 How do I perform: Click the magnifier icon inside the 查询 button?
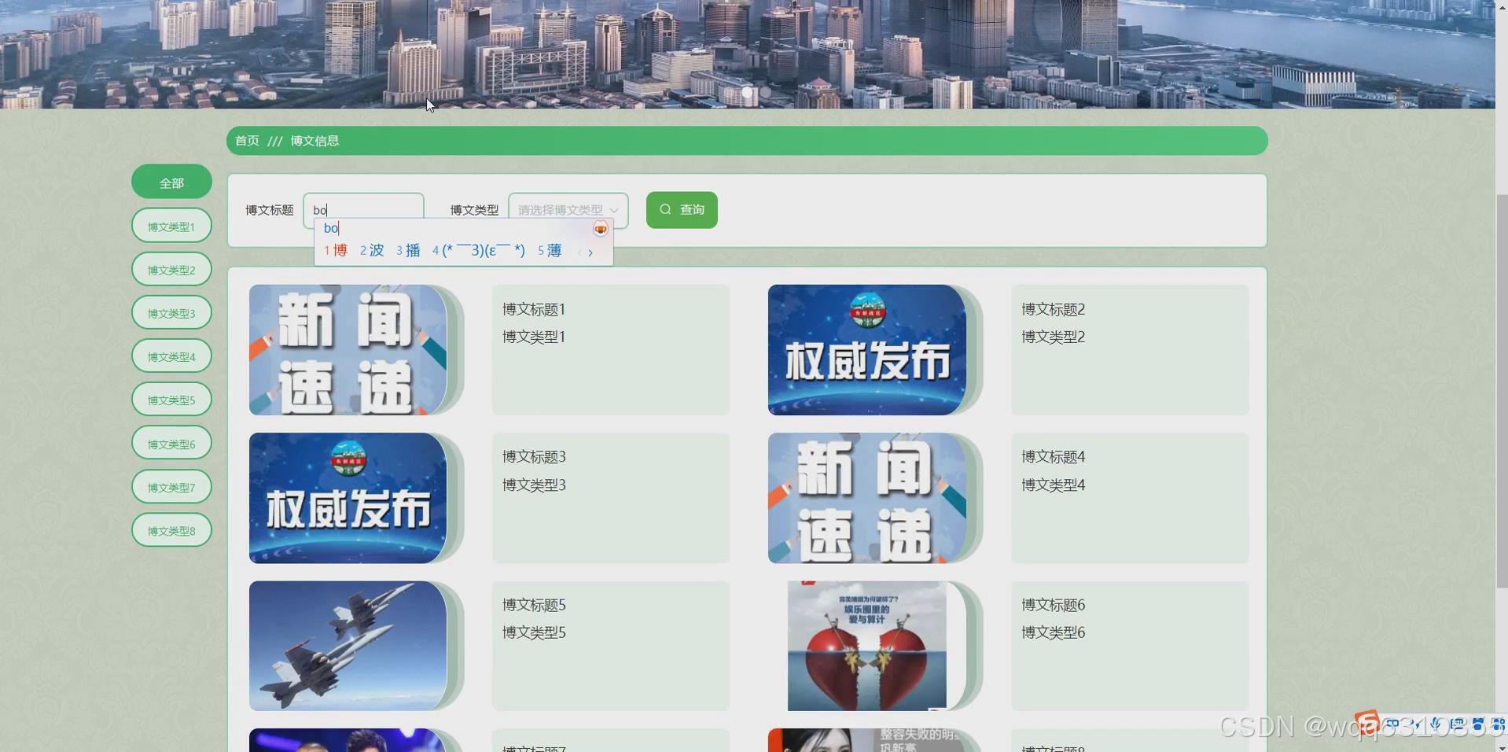click(666, 210)
